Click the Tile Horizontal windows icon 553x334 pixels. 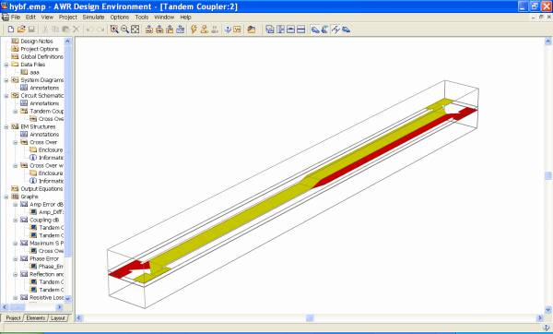300,30
